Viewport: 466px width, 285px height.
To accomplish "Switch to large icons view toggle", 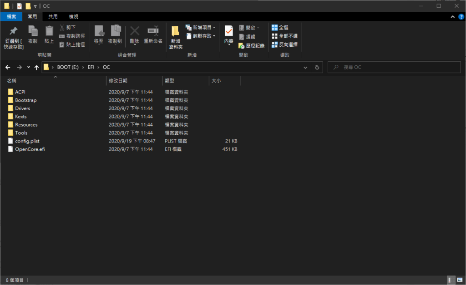I will tap(459, 280).
